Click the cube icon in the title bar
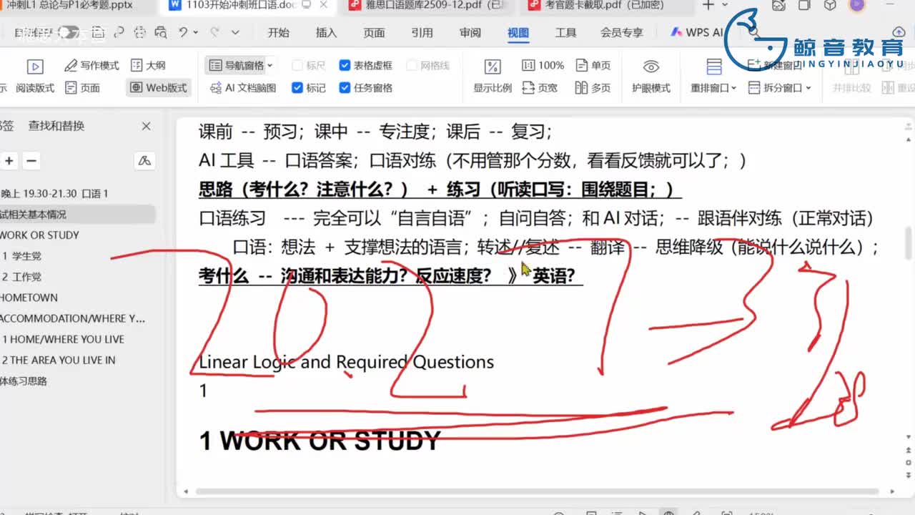The image size is (915, 515). pyautogui.click(x=830, y=5)
